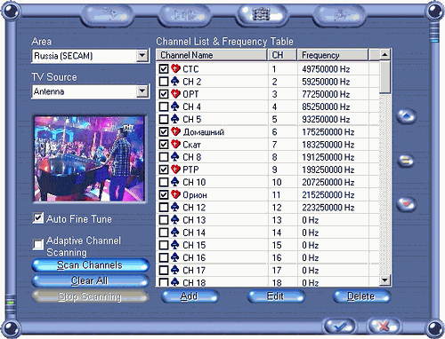
Task: Toggle Auto Fine Tune checkbox
Action: click(38, 218)
